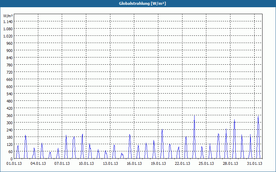Click the 420 y-axis value
This screenshot has width=276, height=172.
[10, 108]
